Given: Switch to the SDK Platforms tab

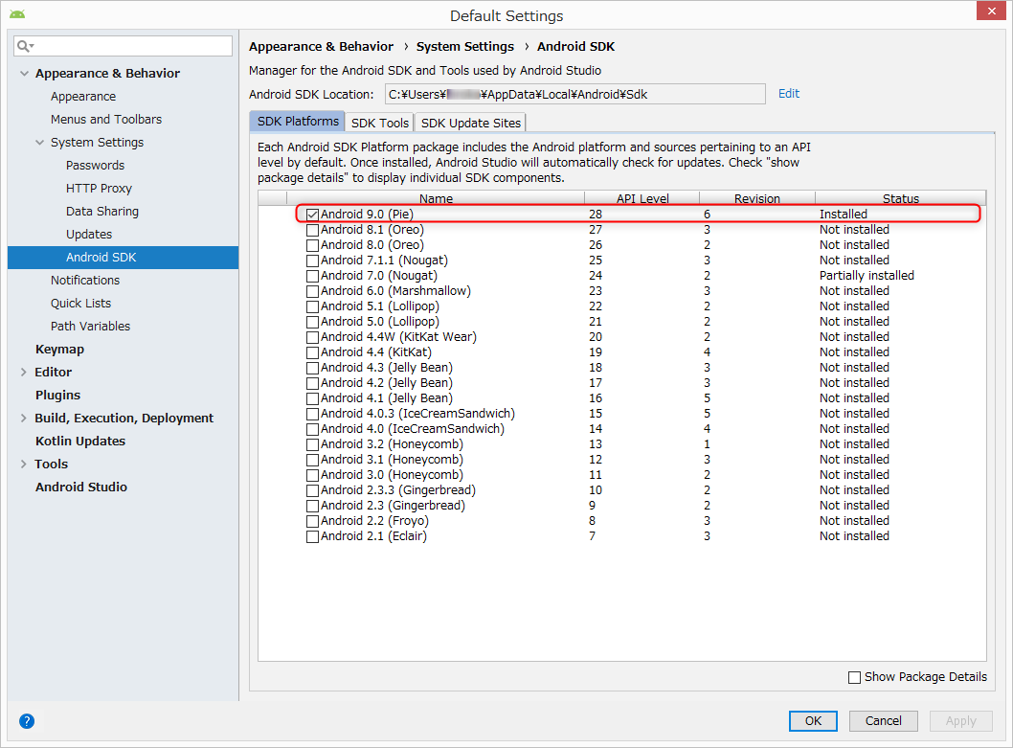Looking at the screenshot, I should click(x=298, y=122).
